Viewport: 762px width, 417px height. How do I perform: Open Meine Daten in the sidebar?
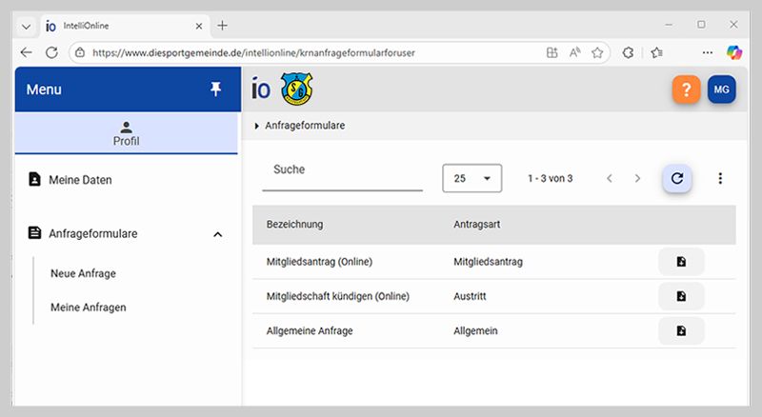click(80, 179)
